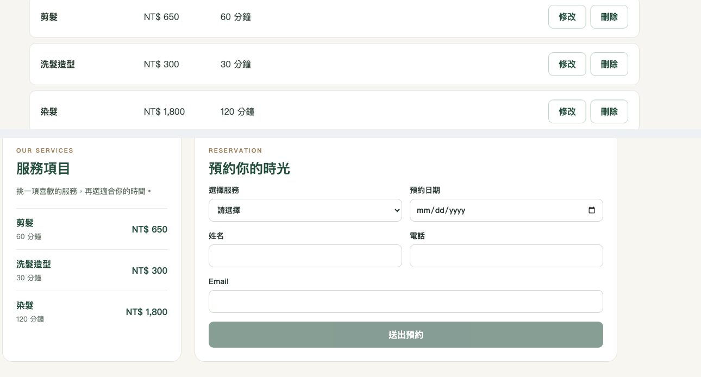Open the calendar picker icon
Image resolution: width=701 pixels, height=377 pixels.
[x=592, y=210]
